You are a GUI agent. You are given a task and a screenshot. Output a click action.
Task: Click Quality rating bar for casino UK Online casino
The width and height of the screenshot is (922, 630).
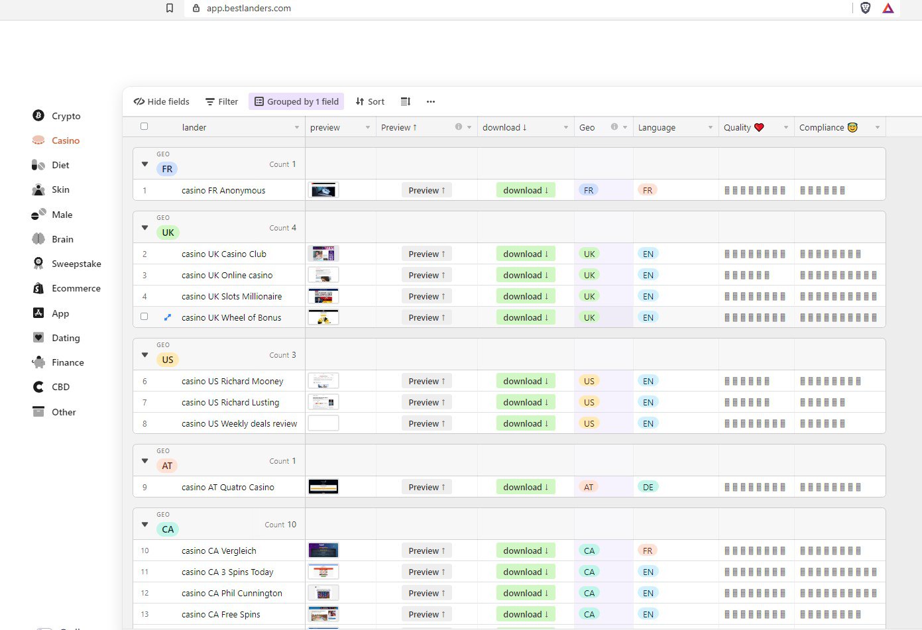747,275
